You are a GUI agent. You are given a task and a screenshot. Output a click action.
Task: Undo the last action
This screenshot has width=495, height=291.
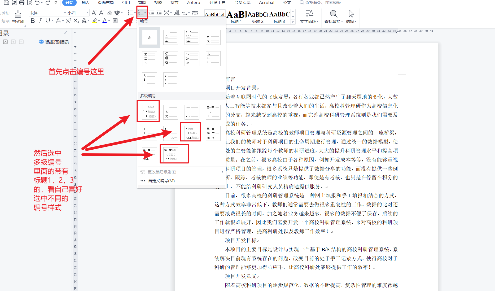pyautogui.click(x=37, y=3)
